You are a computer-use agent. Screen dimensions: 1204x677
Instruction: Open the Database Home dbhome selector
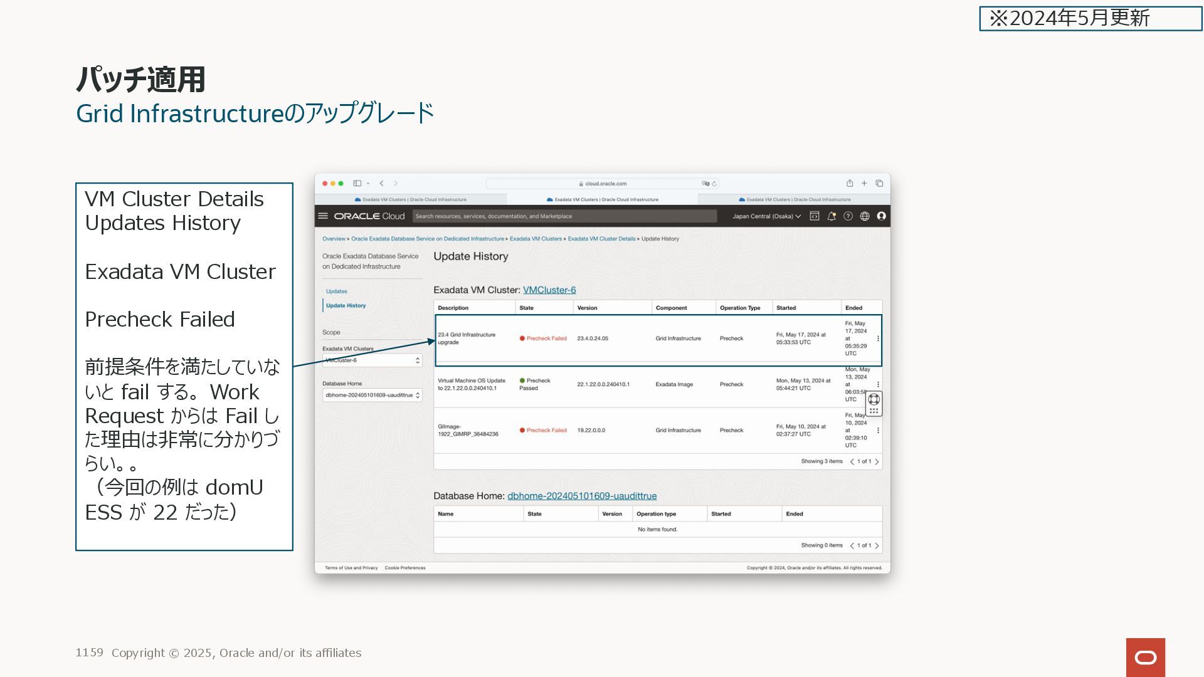(x=372, y=395)
